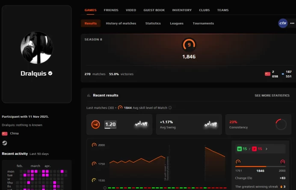Click the world ranking icon near 187 551
296x190 pixels.
[283, 74]
